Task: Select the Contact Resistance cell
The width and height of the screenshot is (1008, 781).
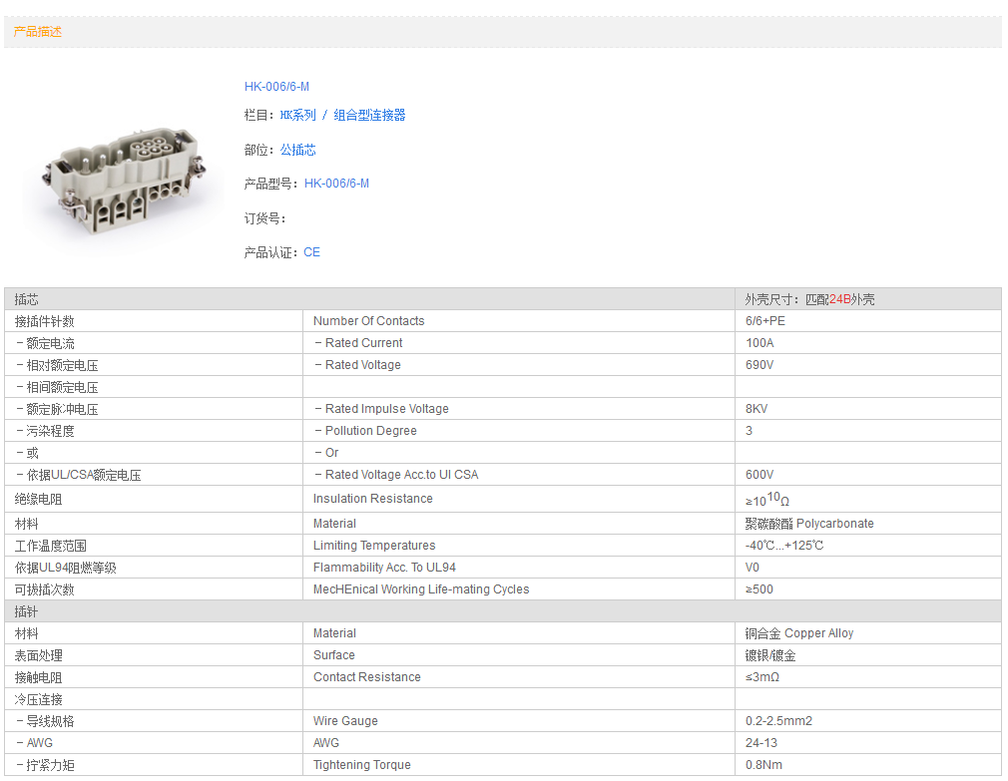Action: coord(366,677)
